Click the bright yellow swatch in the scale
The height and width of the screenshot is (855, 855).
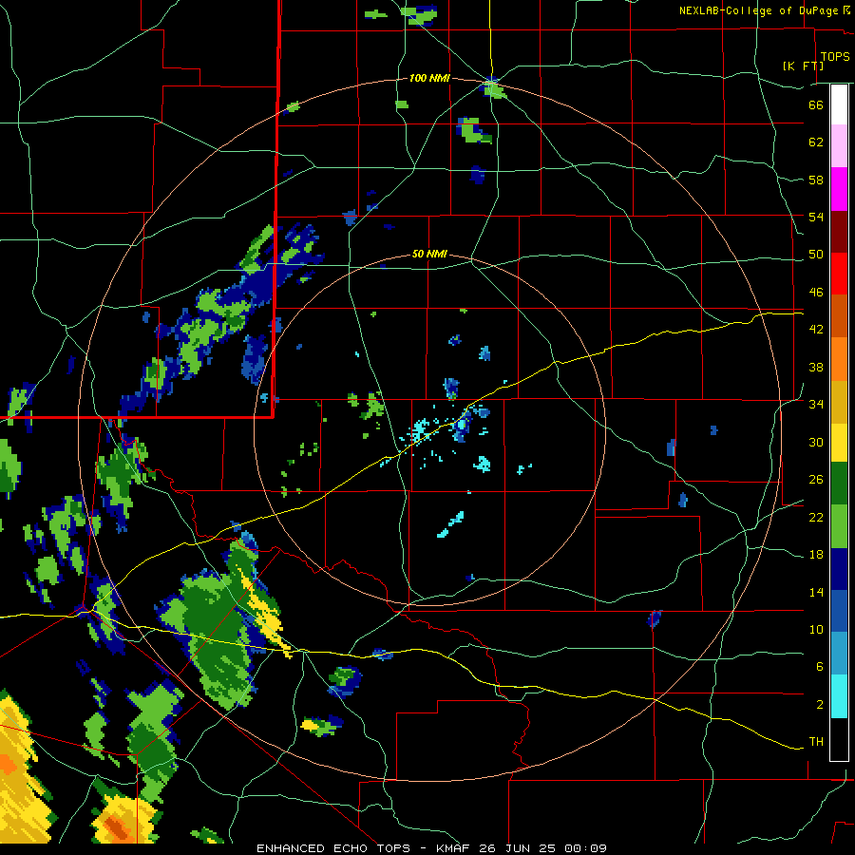click(839, 443)
